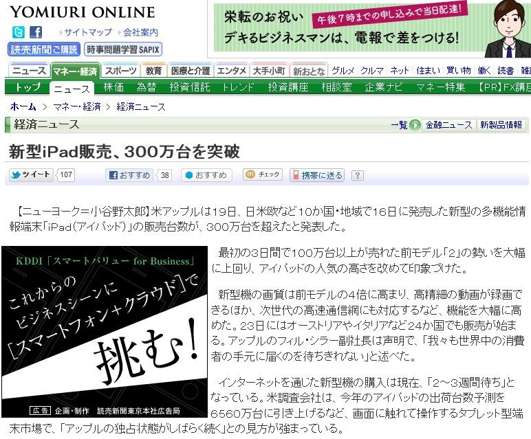
Task: Click headline 新型iPad販売、300万台を突破
Action: [124, 152]
